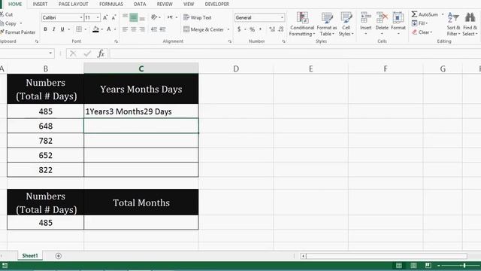
Task: Adjust the zoom slider
Action: point(464,266)
